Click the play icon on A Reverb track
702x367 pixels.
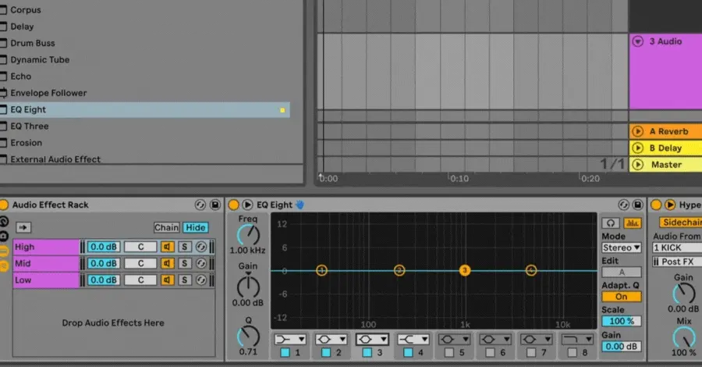pyautogui.click(x=637, y=131)
